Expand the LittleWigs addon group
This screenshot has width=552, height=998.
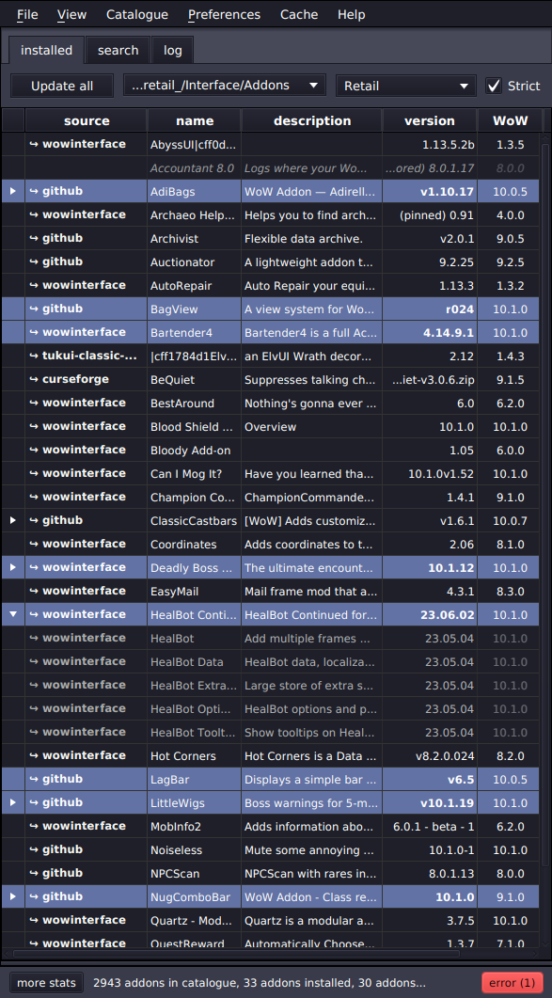[13, 803]
